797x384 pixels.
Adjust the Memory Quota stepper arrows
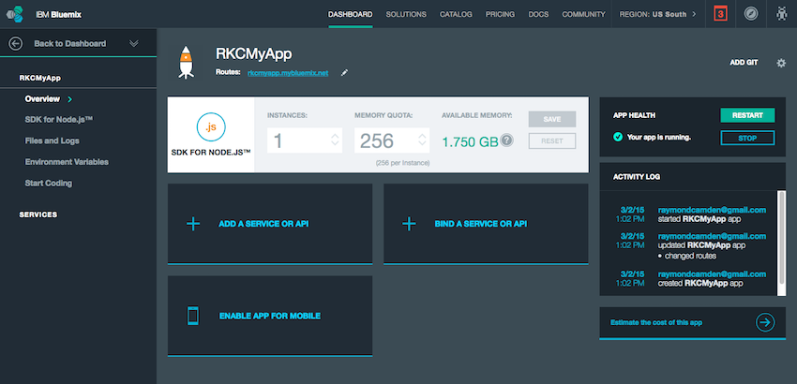point(422,140)
